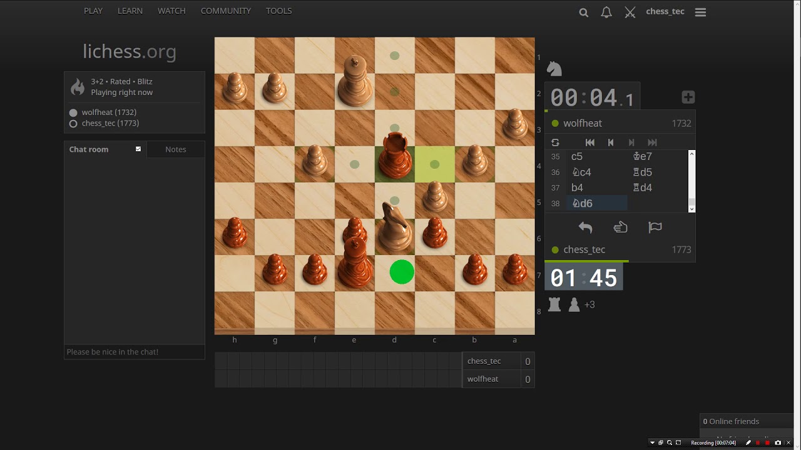Screen dimensions: 801x450
Task: Open the LEARN menu
Action: click(130, 11)
